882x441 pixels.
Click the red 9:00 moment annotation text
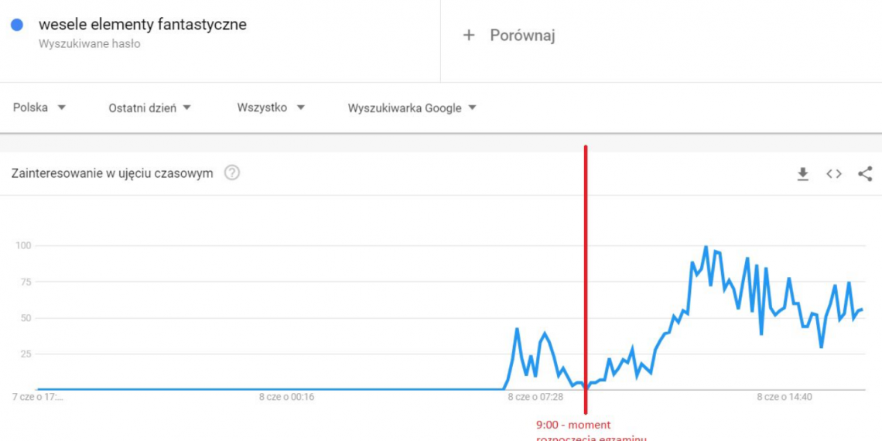tap(573, 425)
